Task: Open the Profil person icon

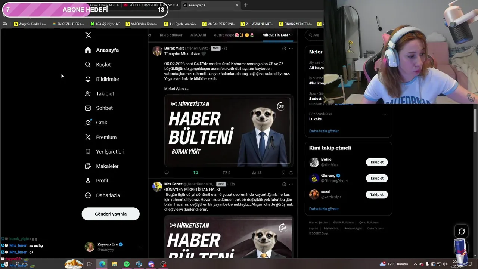Action: tap(88, 180)
